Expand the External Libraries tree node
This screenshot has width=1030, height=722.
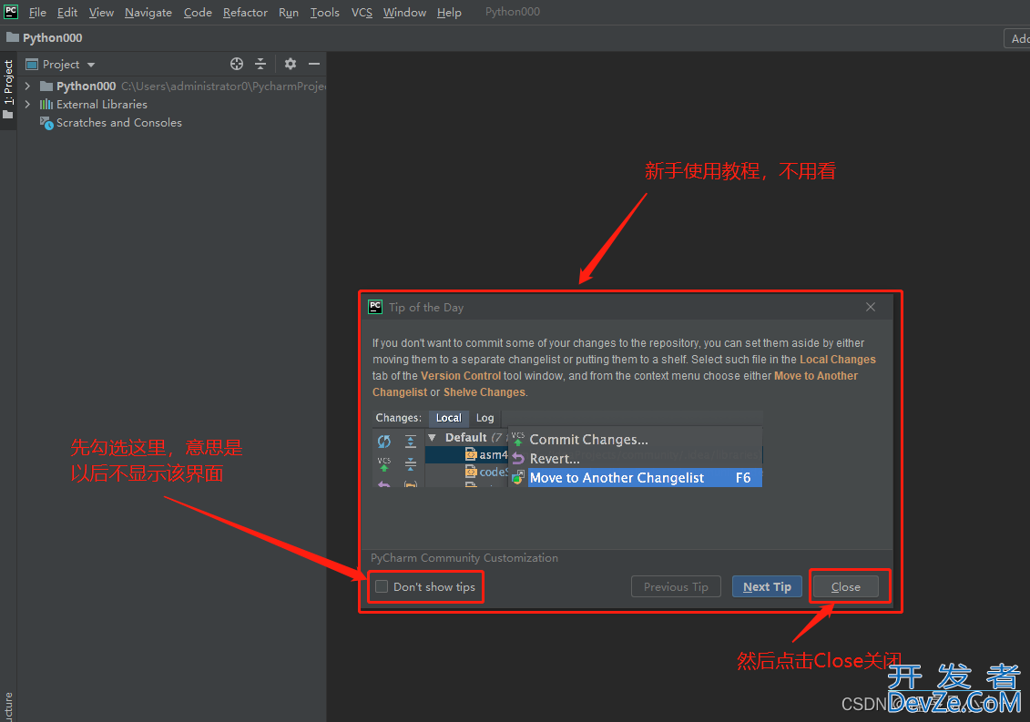[x=27, y=105]
